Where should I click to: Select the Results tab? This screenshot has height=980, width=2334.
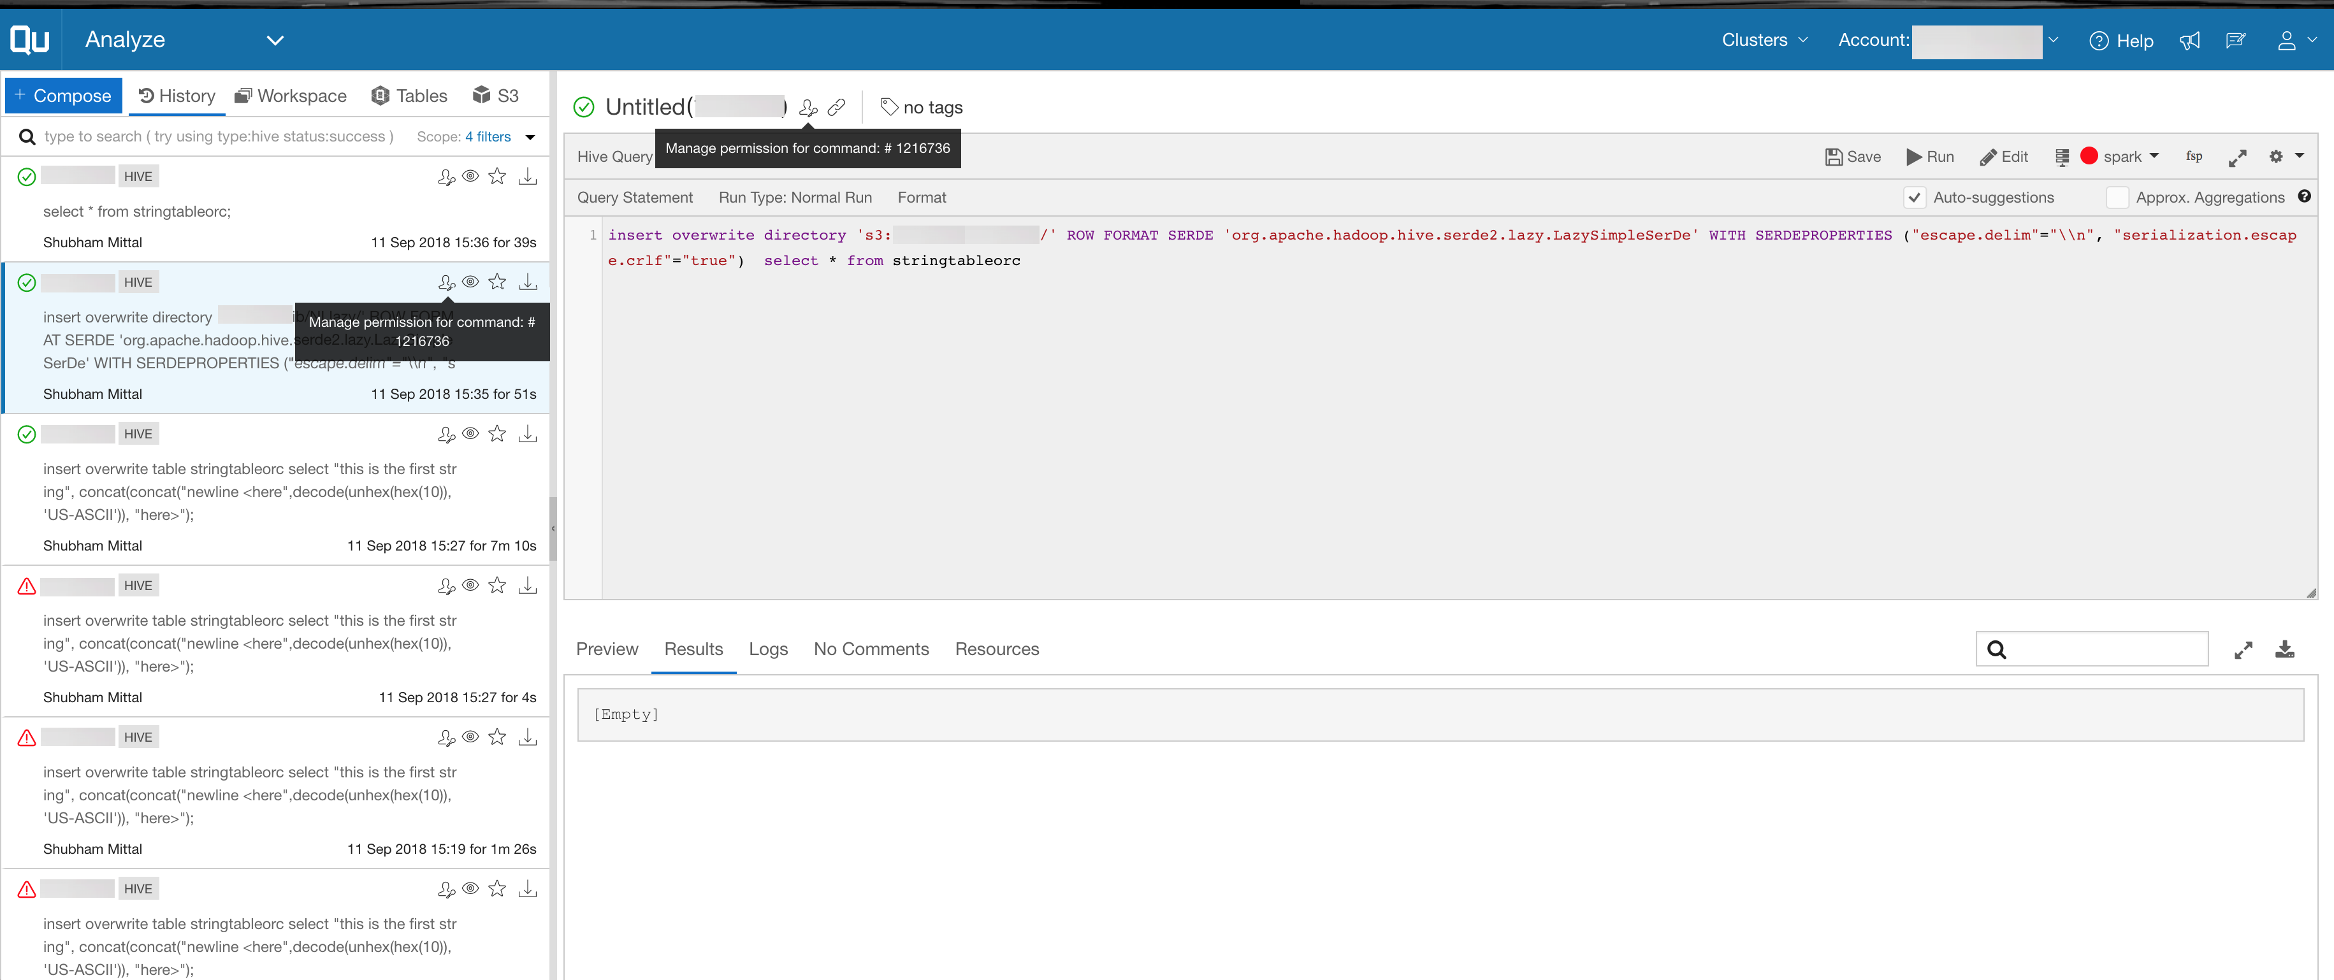tap(693, 649)
